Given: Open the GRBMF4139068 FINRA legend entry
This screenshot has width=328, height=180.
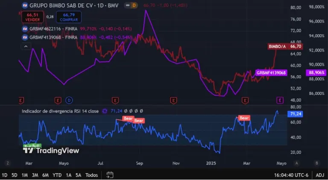Looking at the screenshot, I should tap(53, 37).
